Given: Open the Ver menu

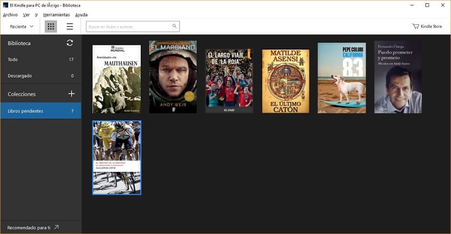Looking at the screenshot, I should click(x=27, y=15).
